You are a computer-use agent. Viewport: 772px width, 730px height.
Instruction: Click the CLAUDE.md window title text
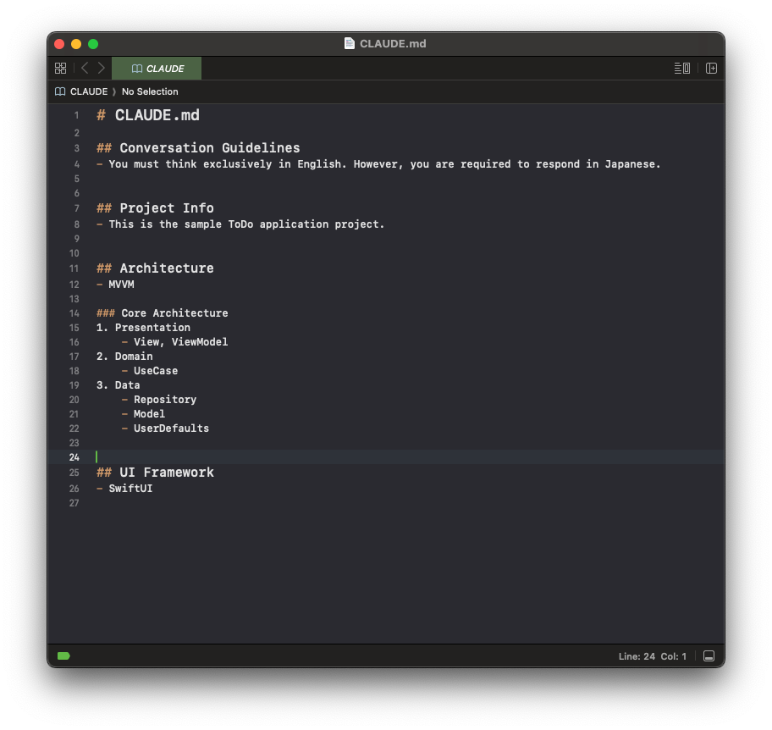pos(393,44)
